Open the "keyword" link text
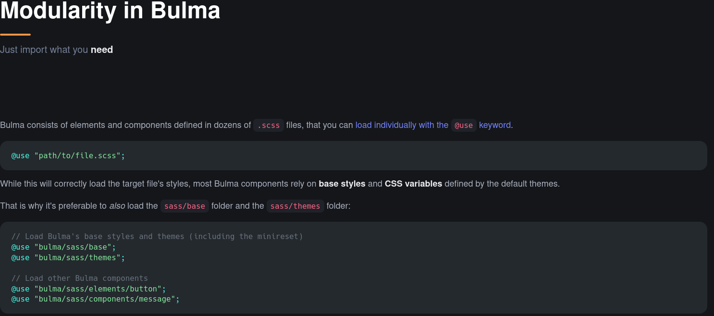This screenshot has height=316, width=714. (495, 125)
